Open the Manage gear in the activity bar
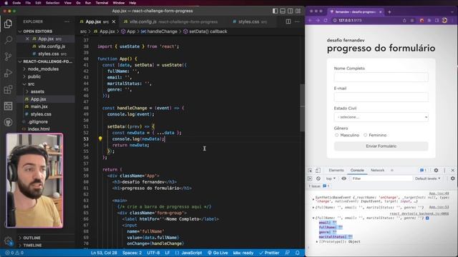Viewport: 458px width, 257px height. pos(8,241)
